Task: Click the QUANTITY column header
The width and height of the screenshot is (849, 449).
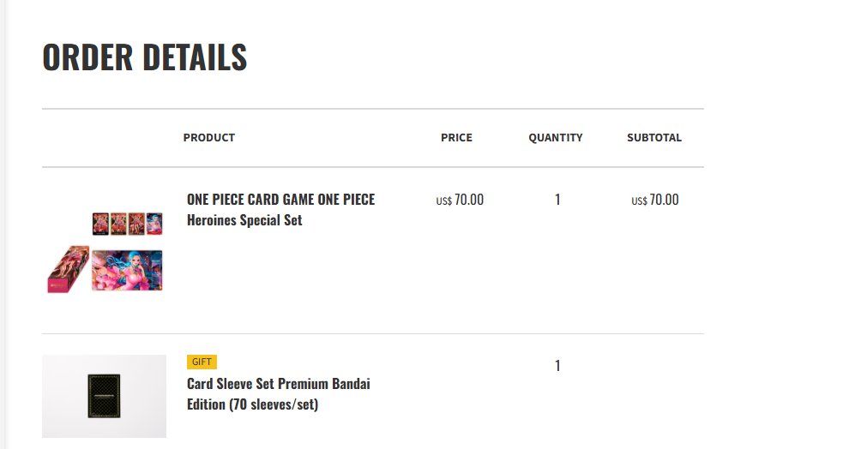Action: tap(556, 137)
